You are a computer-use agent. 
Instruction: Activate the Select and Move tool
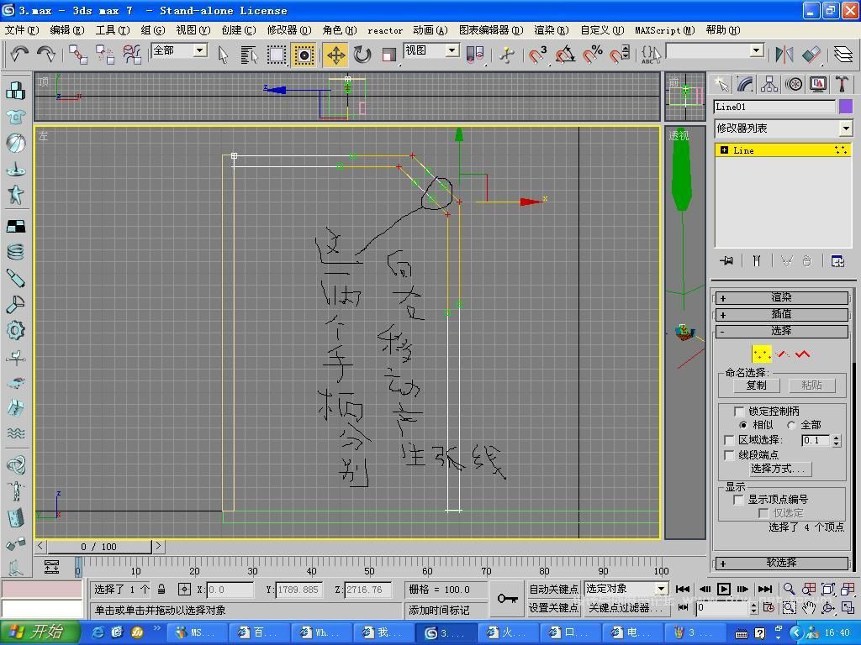(335, 55)
